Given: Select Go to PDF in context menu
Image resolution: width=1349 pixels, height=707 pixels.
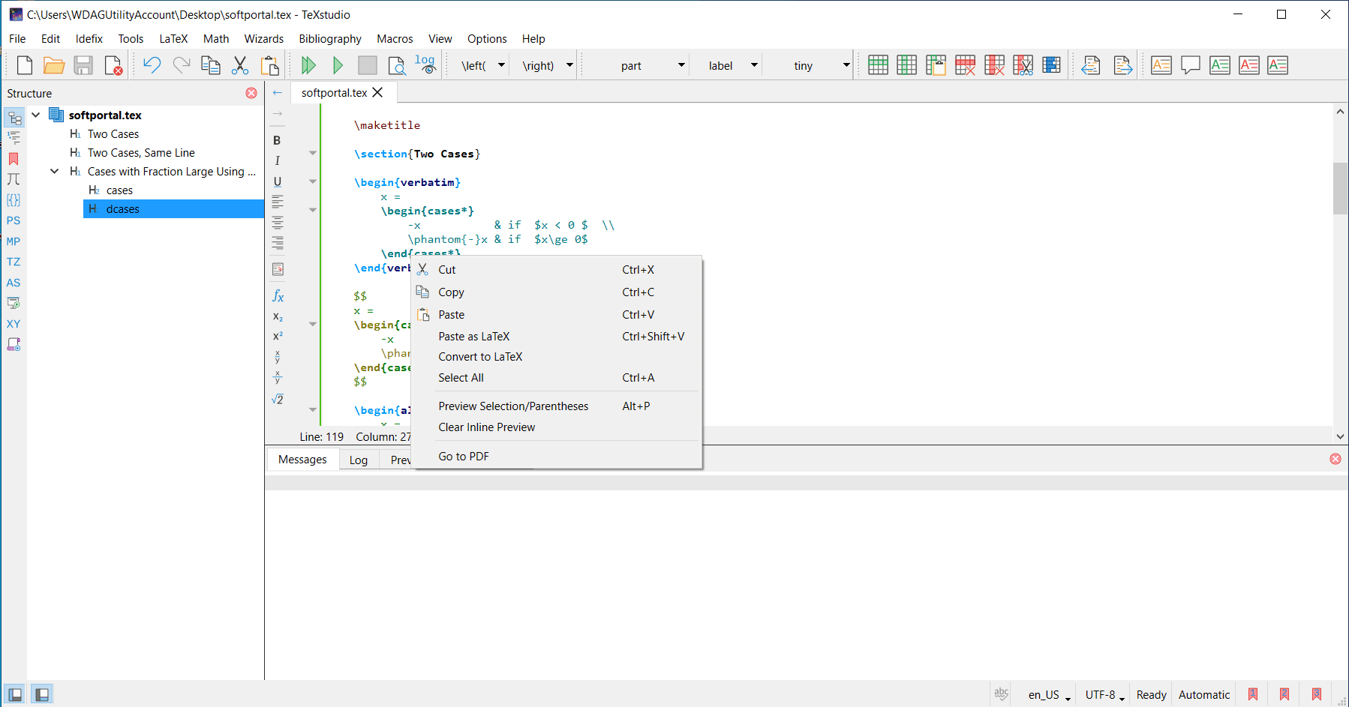Looking at the screenshot, I should [x=464, y=457].
